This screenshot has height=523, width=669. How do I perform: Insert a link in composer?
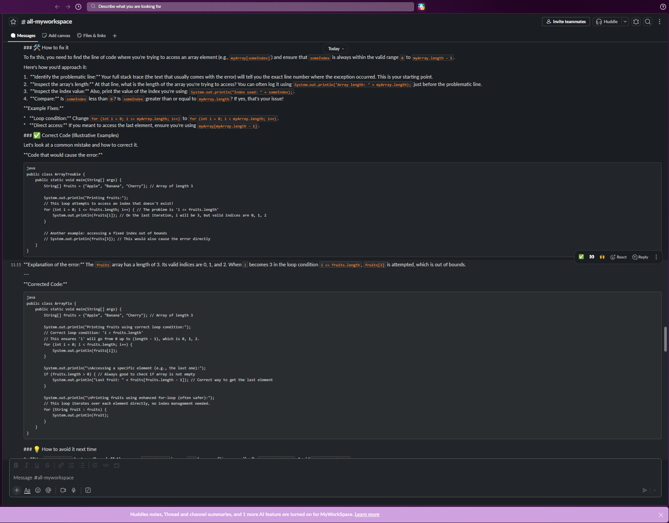tap(61, 465)
